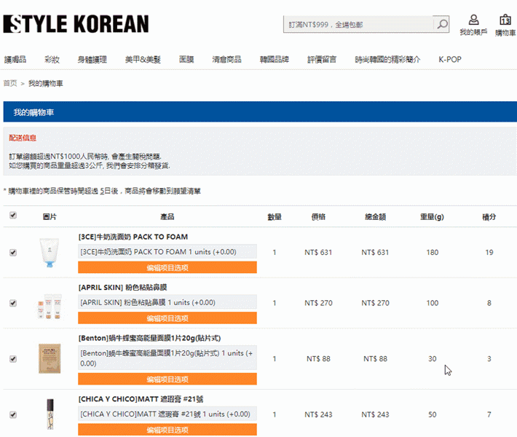Open [3CE]牛奶洗面奶 PACK TO FOAM title
Image resolution: width=517 pixels, height=437 pixels.
pyautogui.click(x=133, y=237)
